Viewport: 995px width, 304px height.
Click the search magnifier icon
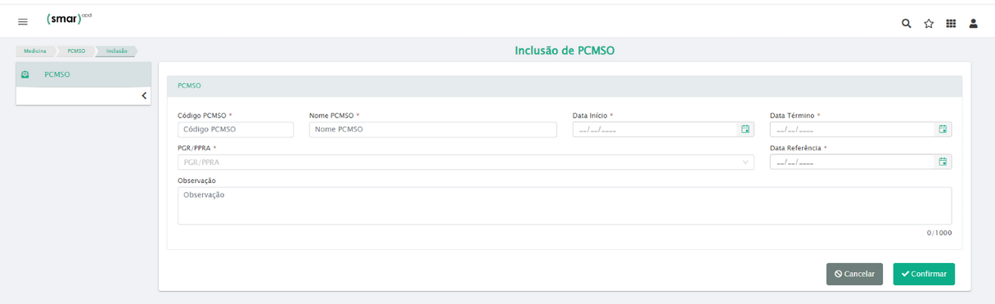click(907, 24)
